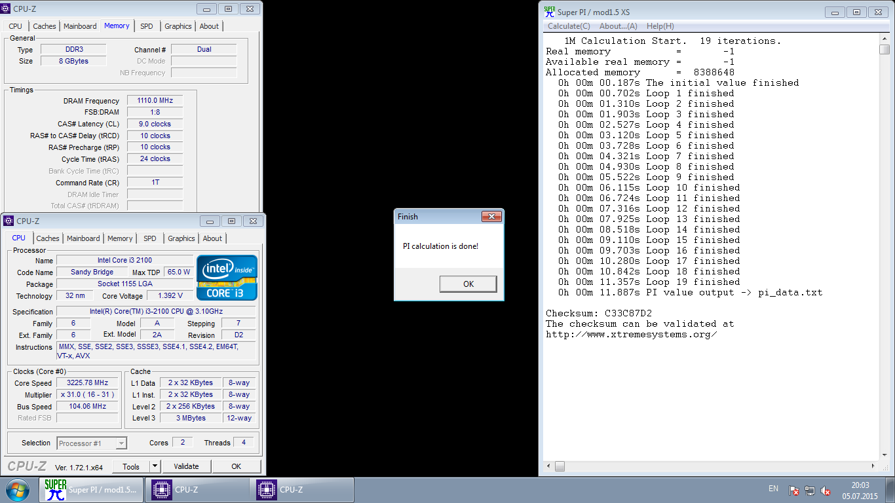Switch to Caches tab in the Memory window
895x503 pixels.
tap(45, 26)
